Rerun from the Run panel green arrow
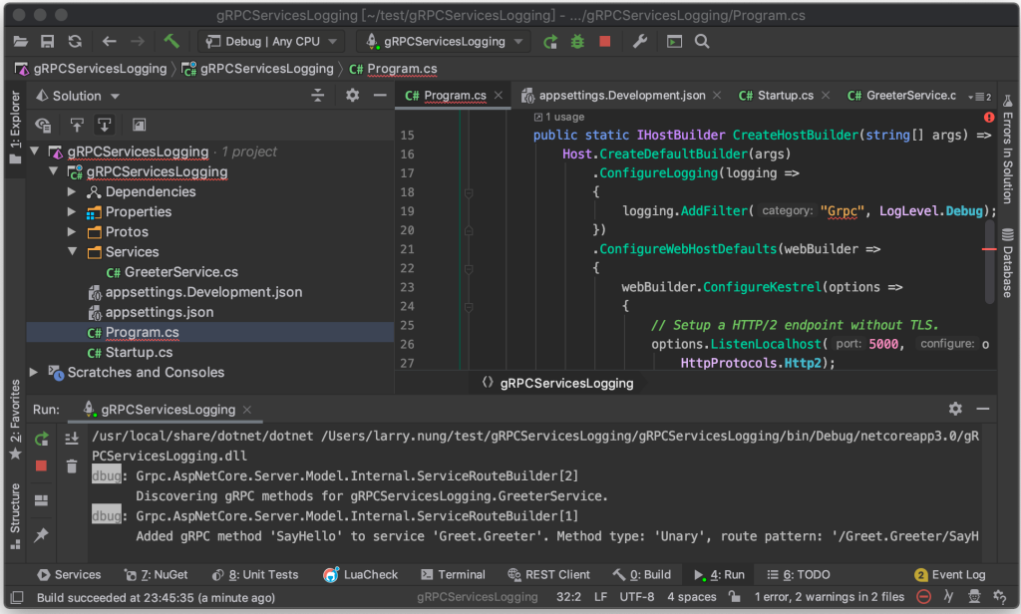 [41, 439]
